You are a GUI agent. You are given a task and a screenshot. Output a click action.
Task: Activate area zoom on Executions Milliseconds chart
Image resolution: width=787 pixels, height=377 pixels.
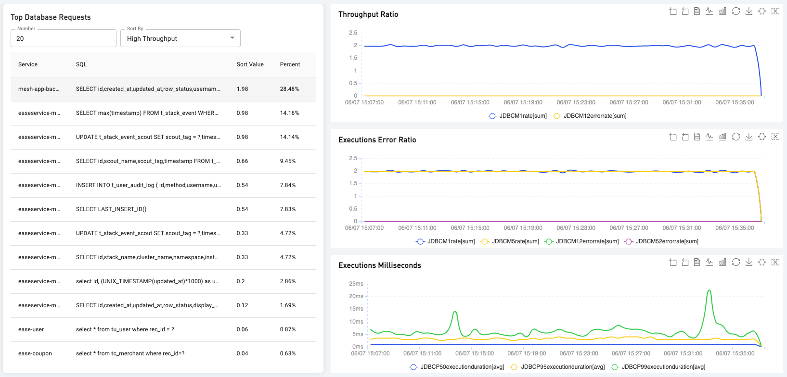[673, 262]
